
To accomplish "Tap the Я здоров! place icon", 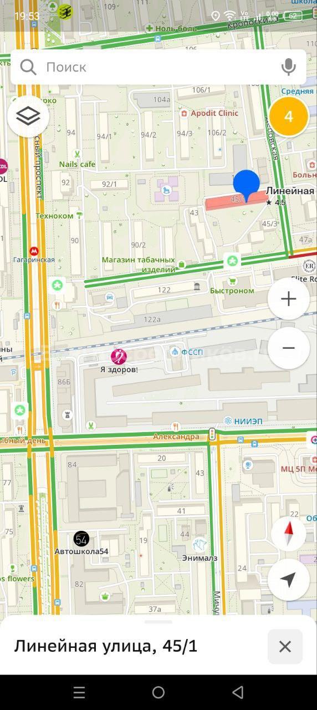I will click(119, 356).
